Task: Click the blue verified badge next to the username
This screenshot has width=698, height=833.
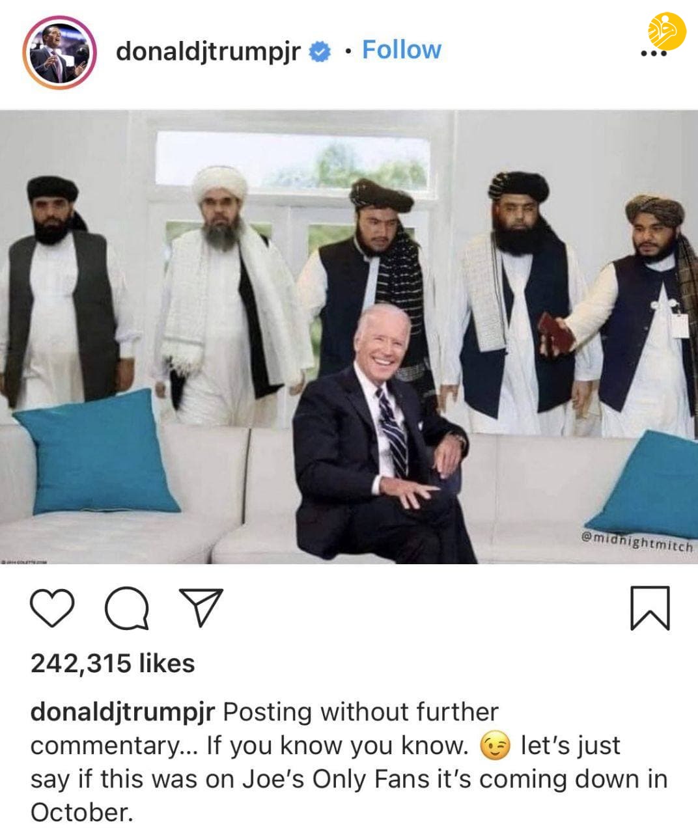Action: click(318, 52)
